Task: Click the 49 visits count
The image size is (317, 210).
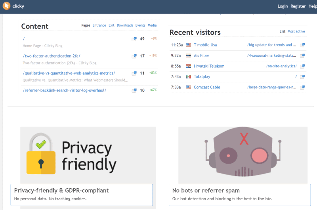Action: (142, 39)
